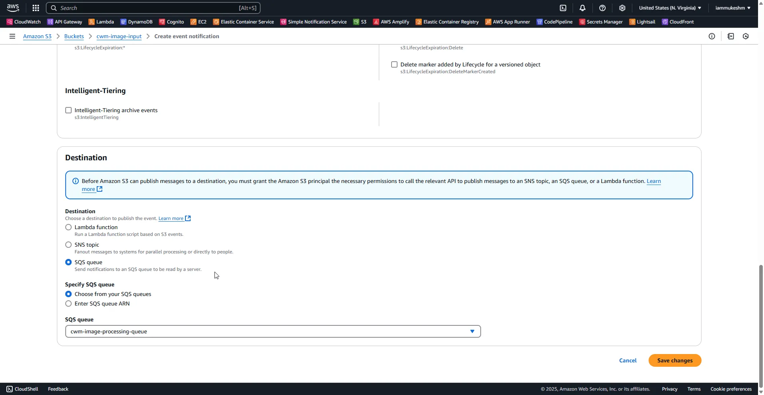The height and width of the screenshot is (395, 764).
Task: Open CloudShell from the bottom bar
Action: [x=22, y=389]
